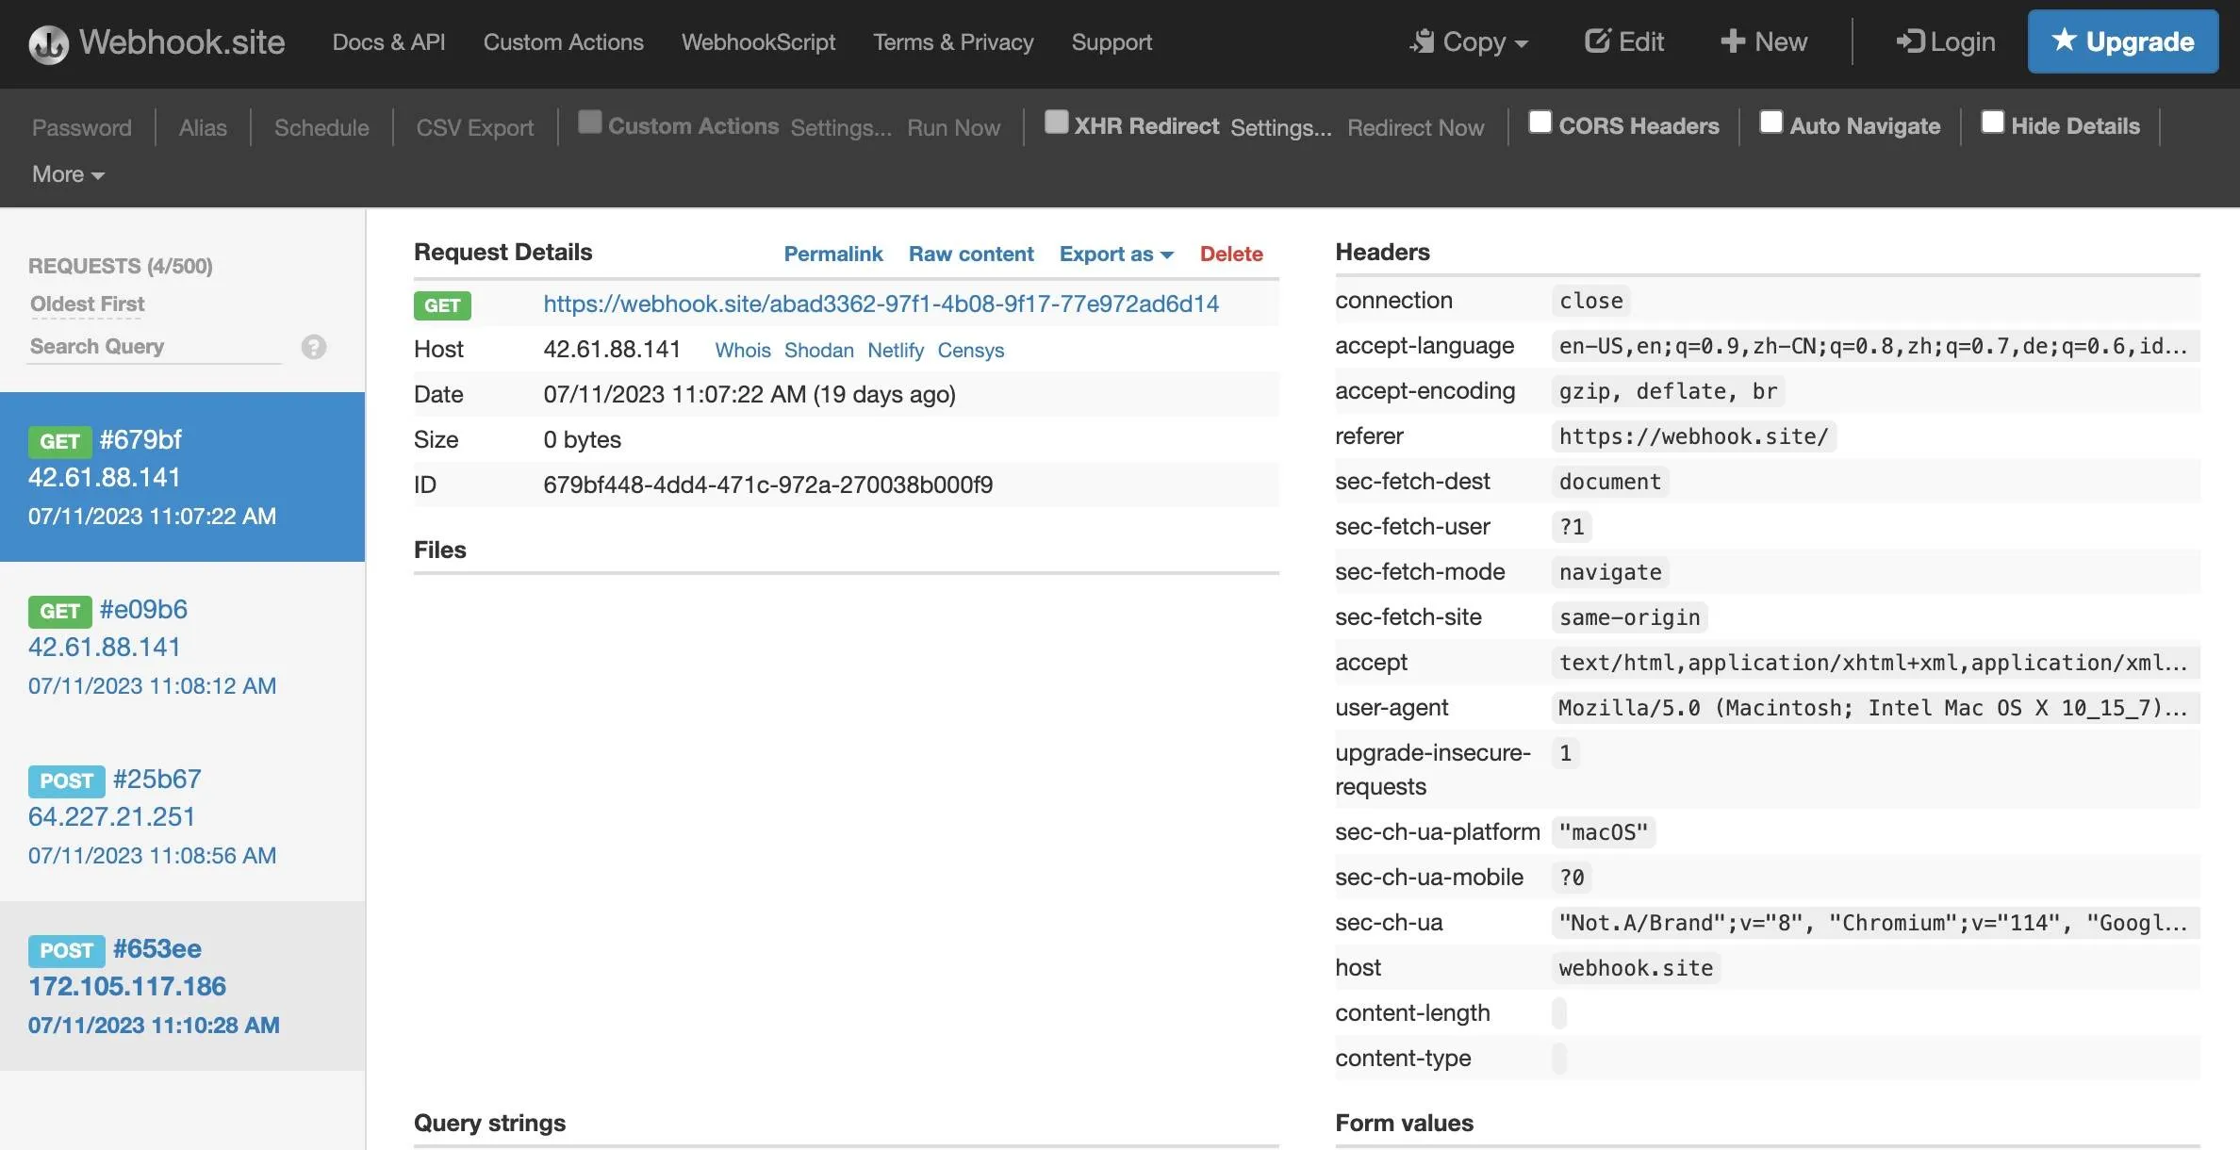This screenshot has height=1150, width=2240.
Task: Select POST request #25b67
Action: click(x=183, y=816)
